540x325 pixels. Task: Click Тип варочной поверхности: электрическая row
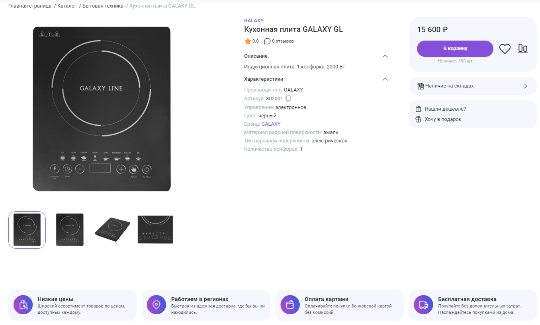pyautogui.click(x=296, y=141)
